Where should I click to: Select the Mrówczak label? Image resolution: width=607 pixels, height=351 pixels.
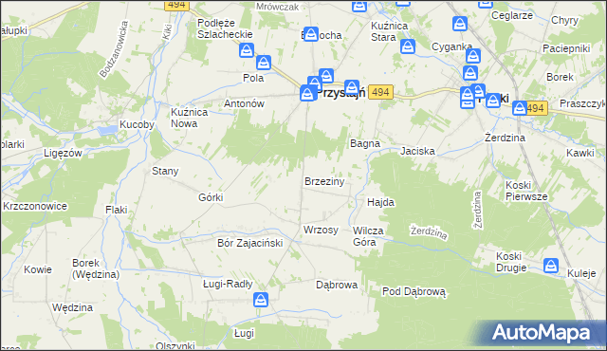278,7
